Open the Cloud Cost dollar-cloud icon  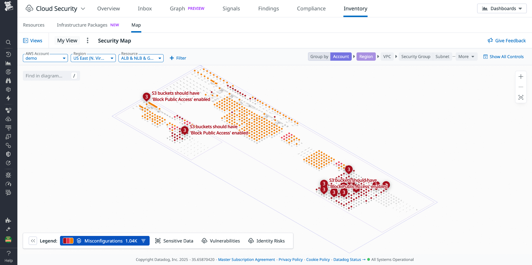pyautogui.click(x=8, y=119)
